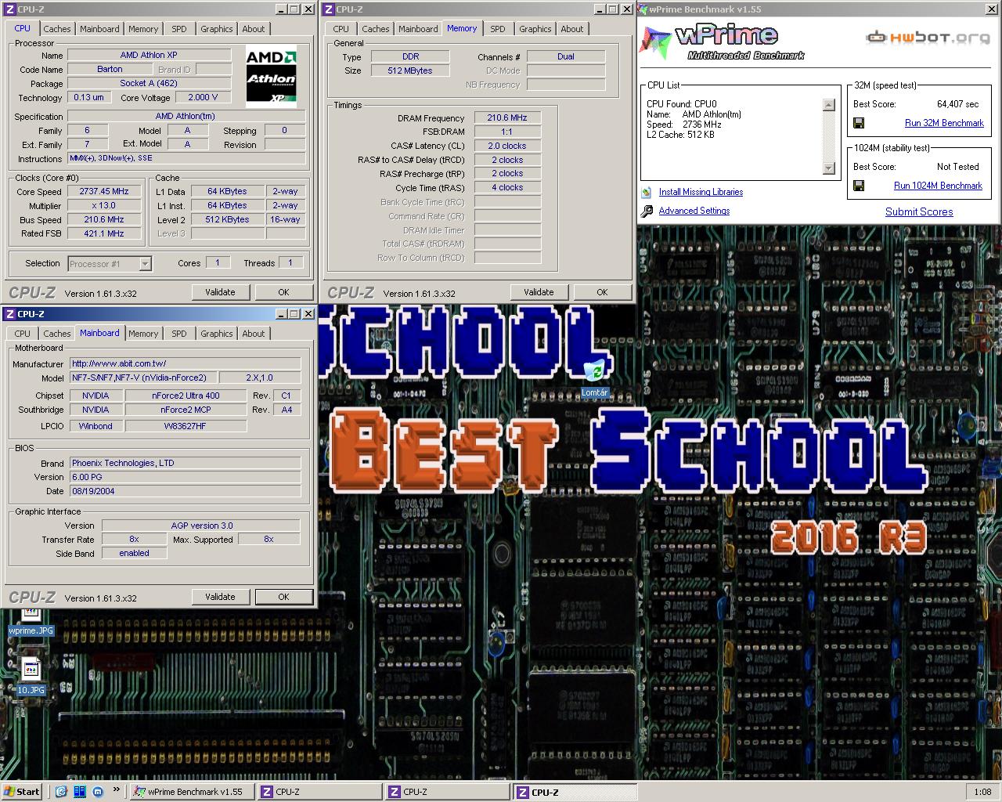Open About tab in the Abit Mainboard CPU-Z window
The height and width of the screenshot is (802, 1002).
click(x=253, y=334)
